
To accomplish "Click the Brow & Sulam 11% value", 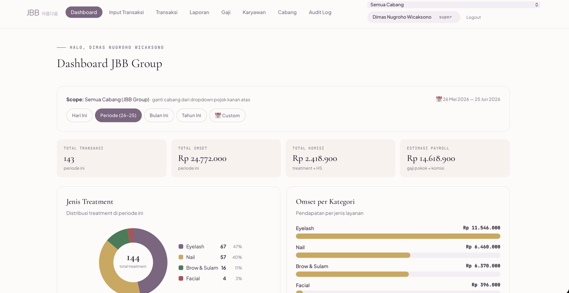I will tap(238, 268).
